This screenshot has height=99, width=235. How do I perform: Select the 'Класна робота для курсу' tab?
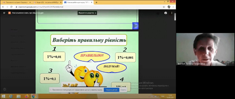78,2
